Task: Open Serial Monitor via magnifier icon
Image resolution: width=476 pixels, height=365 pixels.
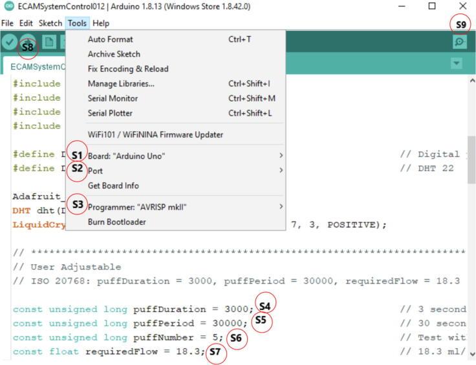Action: coord(460,41)
